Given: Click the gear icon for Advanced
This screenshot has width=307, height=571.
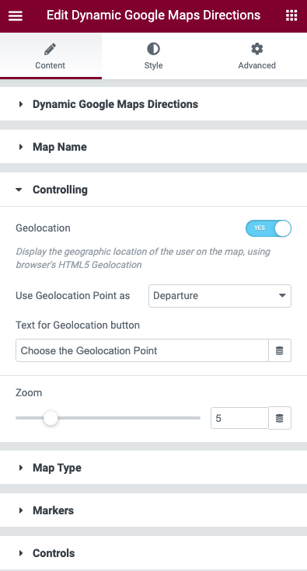Looking at the screenshot, I should point(257,49).
